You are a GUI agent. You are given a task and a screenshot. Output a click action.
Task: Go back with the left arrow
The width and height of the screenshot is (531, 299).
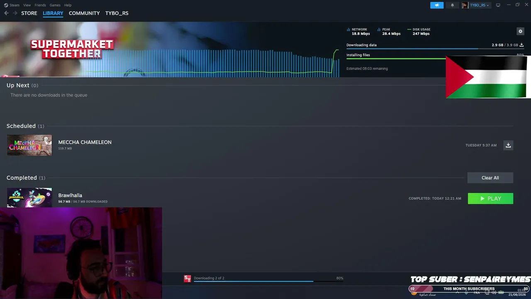pyautogui.click(x=6, y=13)
